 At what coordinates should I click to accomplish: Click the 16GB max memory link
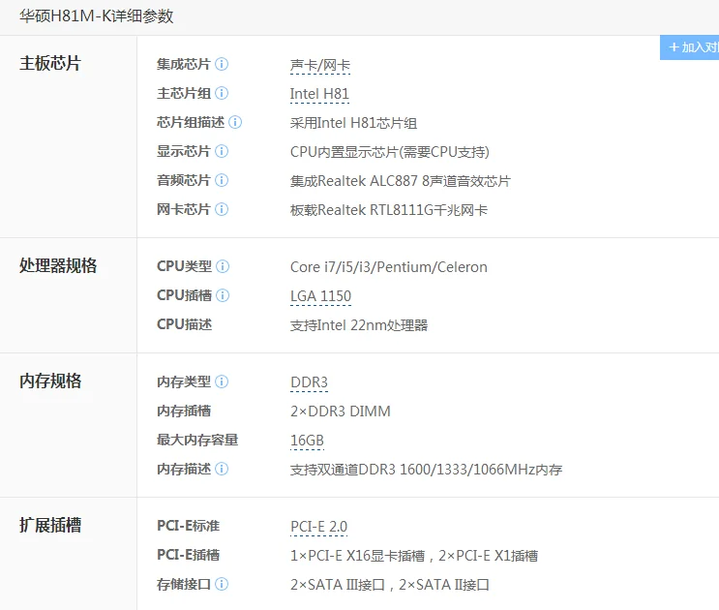(307, 441)
